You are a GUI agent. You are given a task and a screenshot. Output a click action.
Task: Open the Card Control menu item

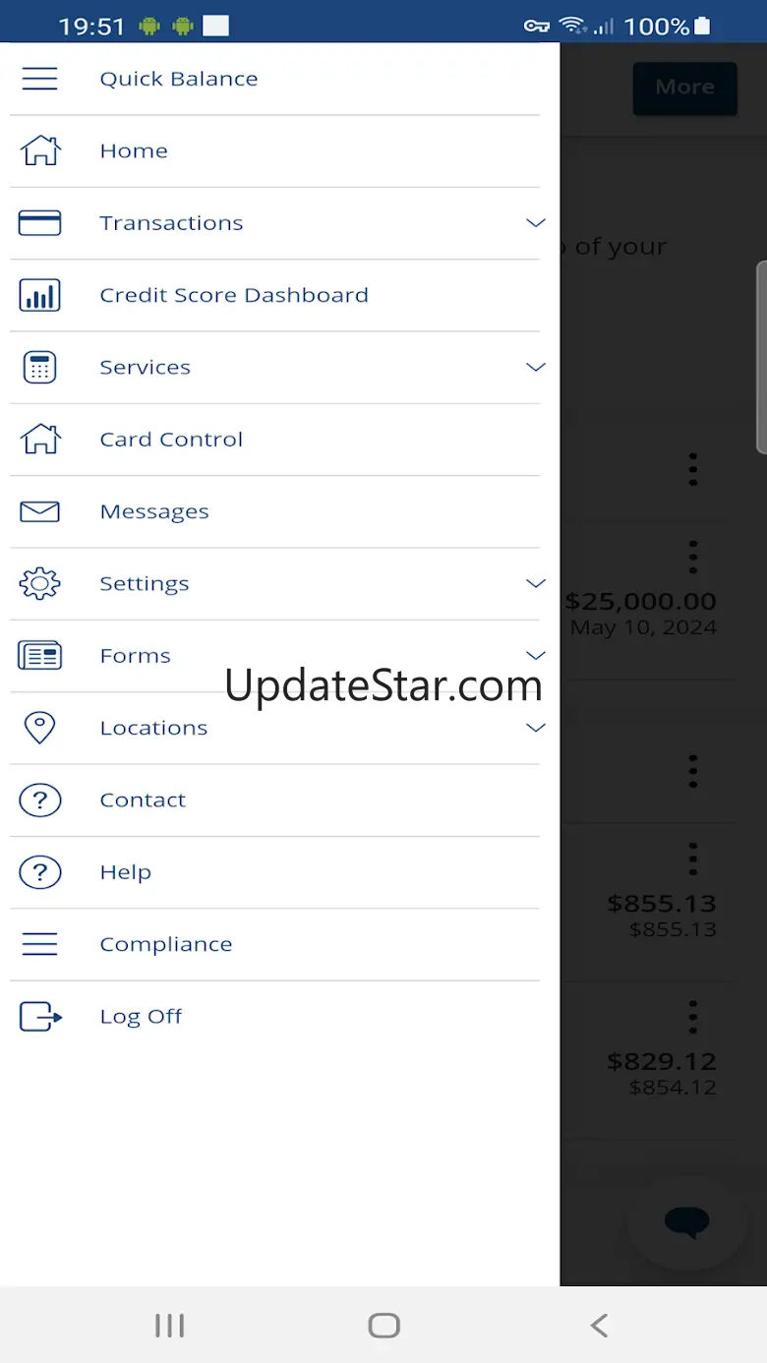point(275,440)
